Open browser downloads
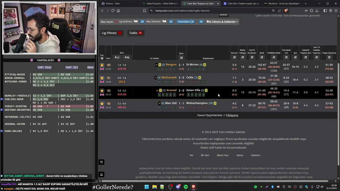340x191 pixels. click(317, 11)
